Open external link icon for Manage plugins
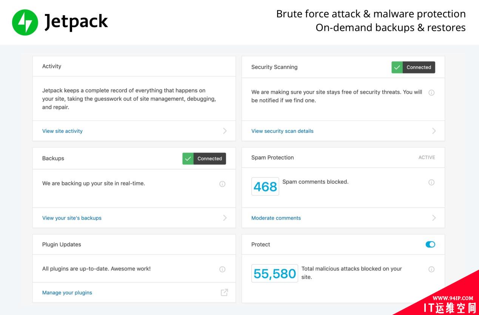 pos(224,292)
